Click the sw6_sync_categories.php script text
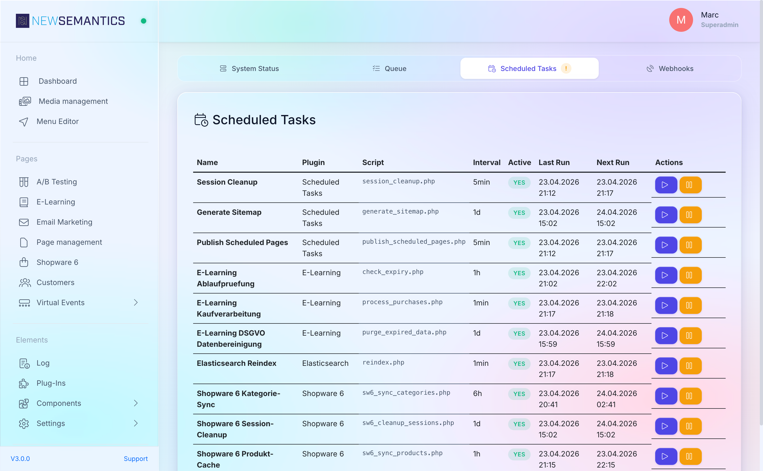The height and width of the screenshot is (471, 763). (x=406, y=393)
